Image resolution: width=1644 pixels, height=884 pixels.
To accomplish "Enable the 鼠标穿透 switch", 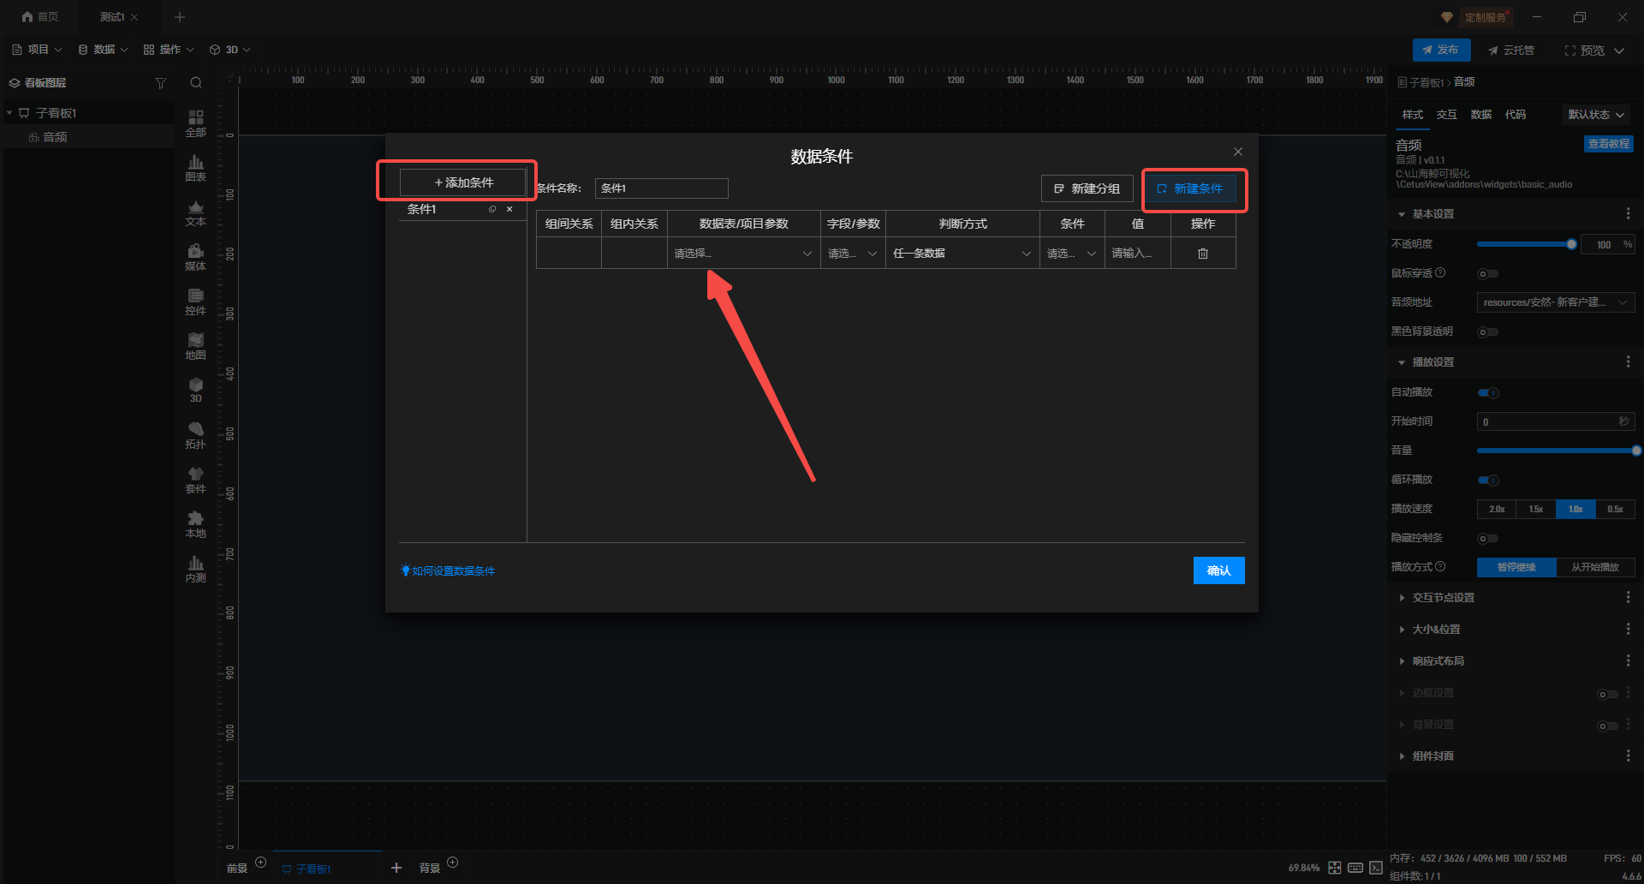I will click(1488, 274).
